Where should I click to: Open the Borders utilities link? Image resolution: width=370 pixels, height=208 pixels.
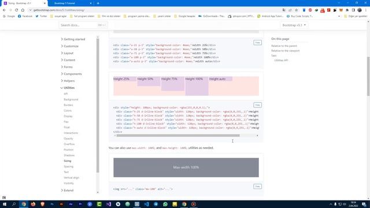[x=68, y=105]
